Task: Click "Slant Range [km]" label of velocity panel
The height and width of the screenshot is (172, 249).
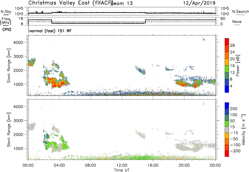Action: coord(9,130)
